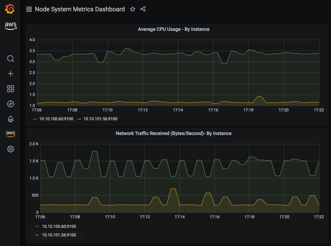The image size is (331, 246).
Task: Click the Create (plus) sidebar icon
Action: [10, 74]
